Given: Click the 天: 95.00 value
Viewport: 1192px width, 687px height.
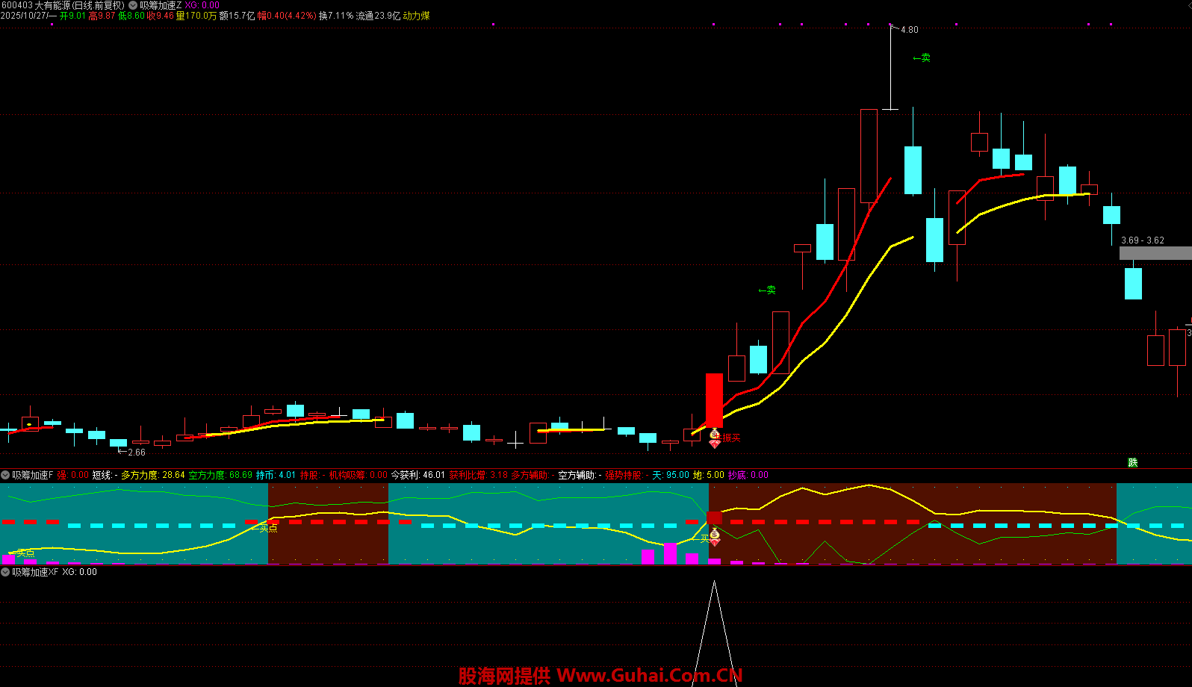Looking at the screenshot, I should coord(671,475).
